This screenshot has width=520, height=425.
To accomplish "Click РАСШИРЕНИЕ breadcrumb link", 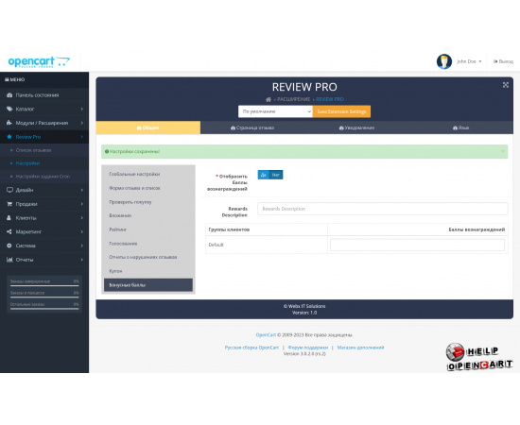I will click(293, 99).
